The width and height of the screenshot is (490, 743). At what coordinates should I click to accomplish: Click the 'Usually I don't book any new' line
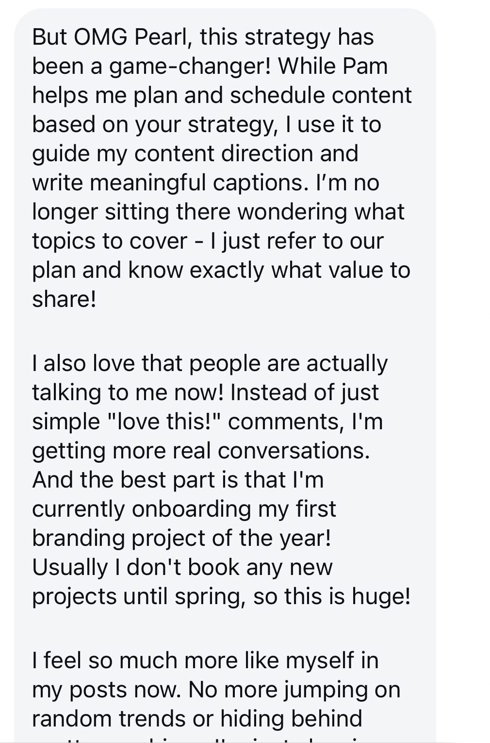click(x=182, y=567)
